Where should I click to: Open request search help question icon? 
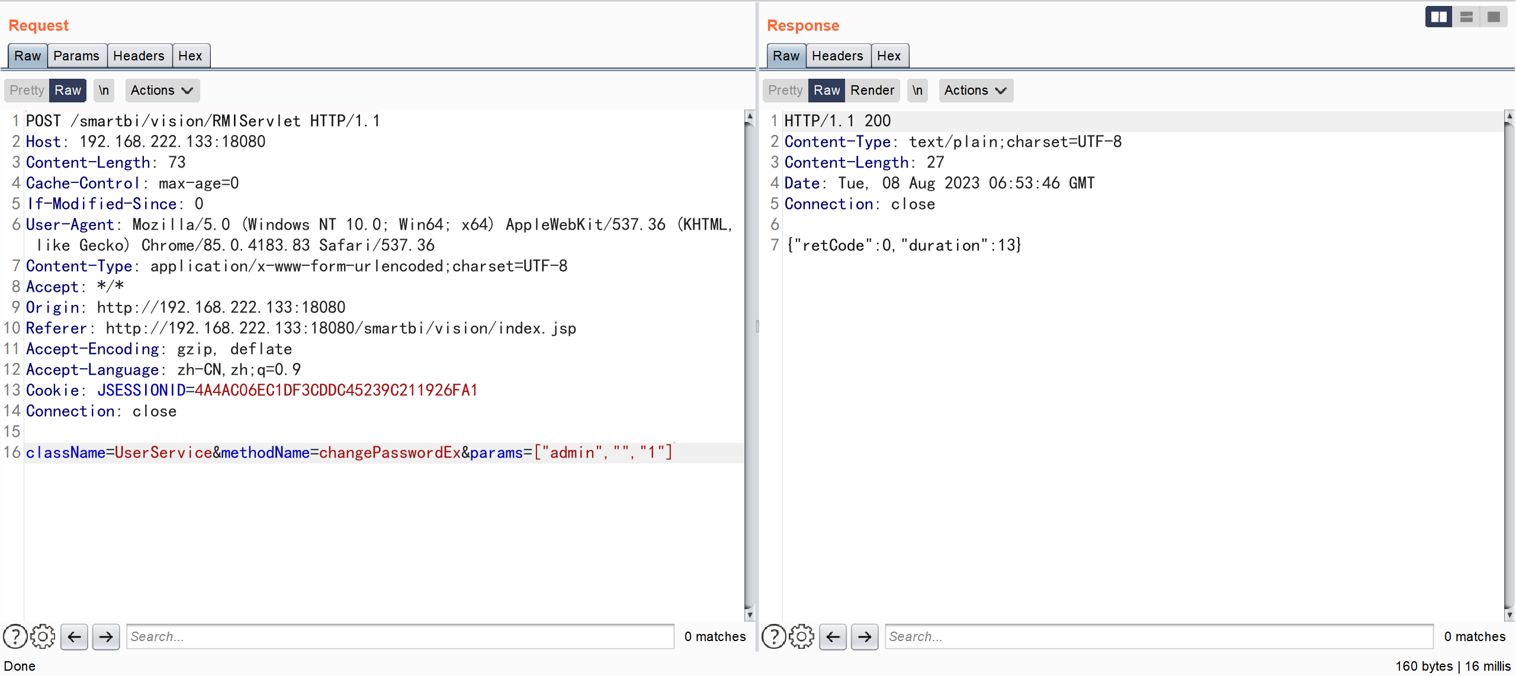[15, 636]
